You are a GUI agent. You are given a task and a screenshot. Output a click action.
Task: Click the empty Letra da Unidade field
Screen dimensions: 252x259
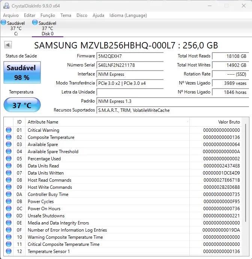130,92
